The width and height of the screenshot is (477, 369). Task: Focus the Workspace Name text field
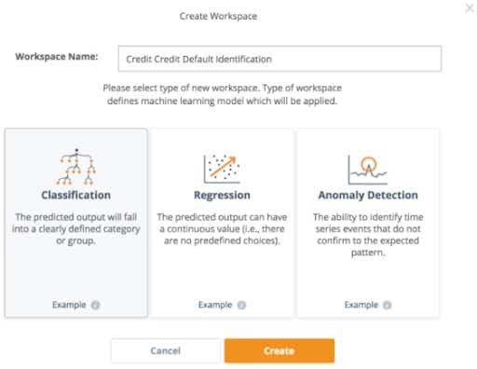tap(279, 59)
